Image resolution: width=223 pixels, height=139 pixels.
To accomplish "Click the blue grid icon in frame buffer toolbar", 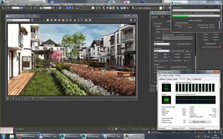I will tap(82, 20).
